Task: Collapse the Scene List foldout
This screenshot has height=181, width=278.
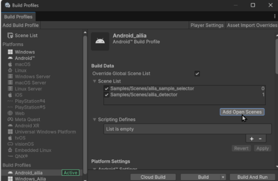Action: coord(94,81)
